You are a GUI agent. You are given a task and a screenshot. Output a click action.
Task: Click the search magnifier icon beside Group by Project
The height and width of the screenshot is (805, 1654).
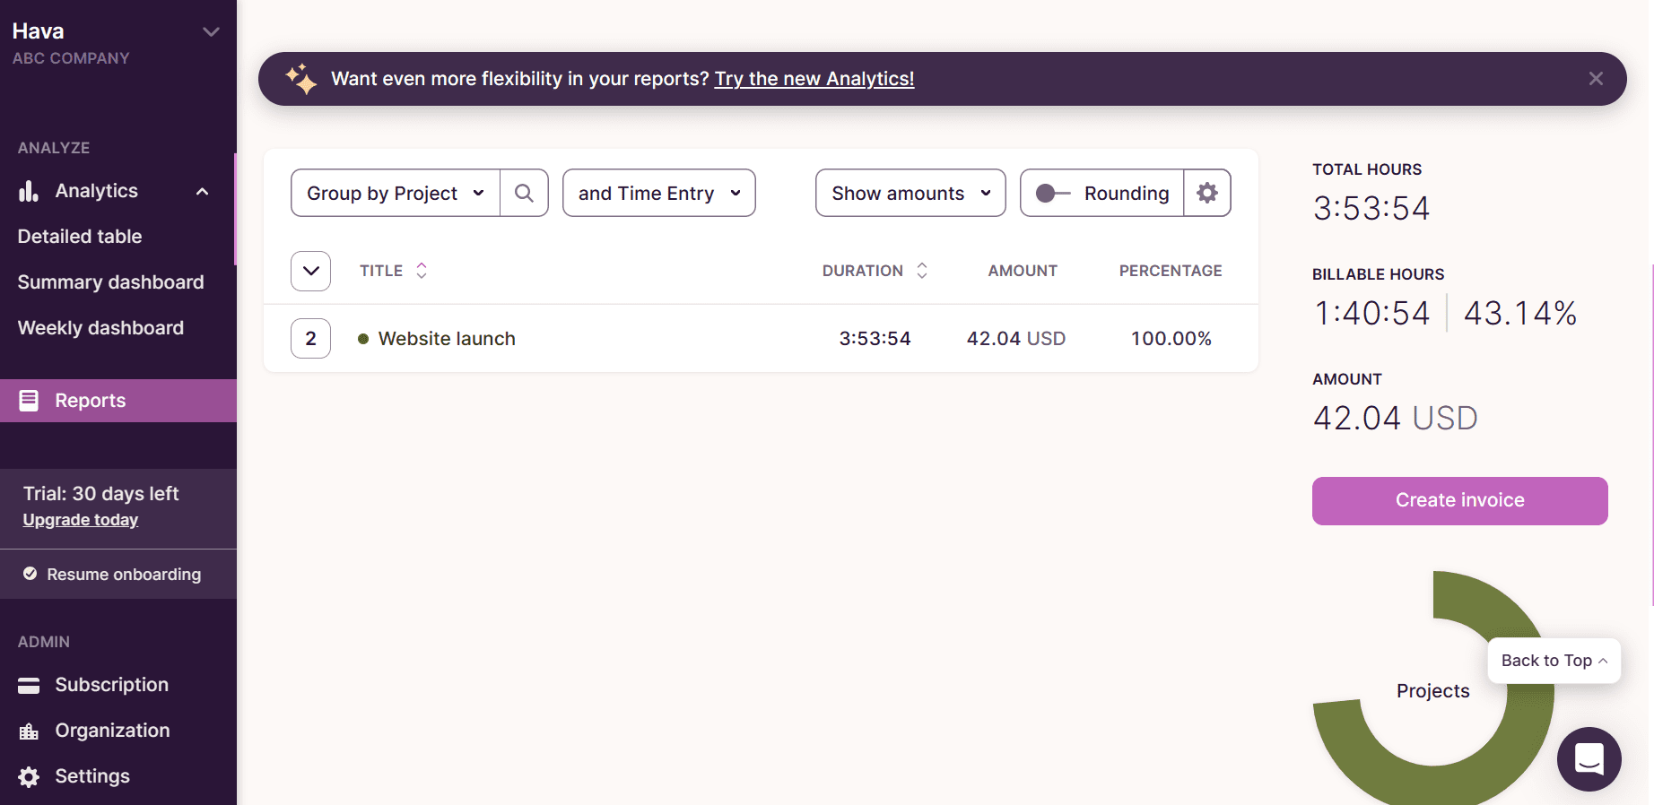[x=524, y=193]
